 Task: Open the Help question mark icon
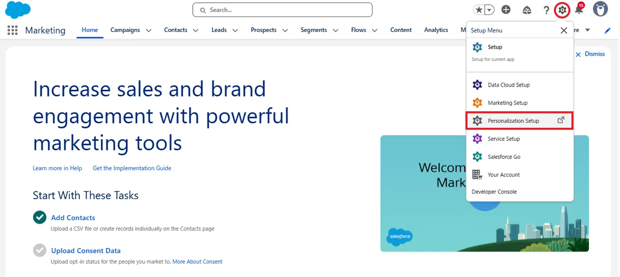click(546, 10)
